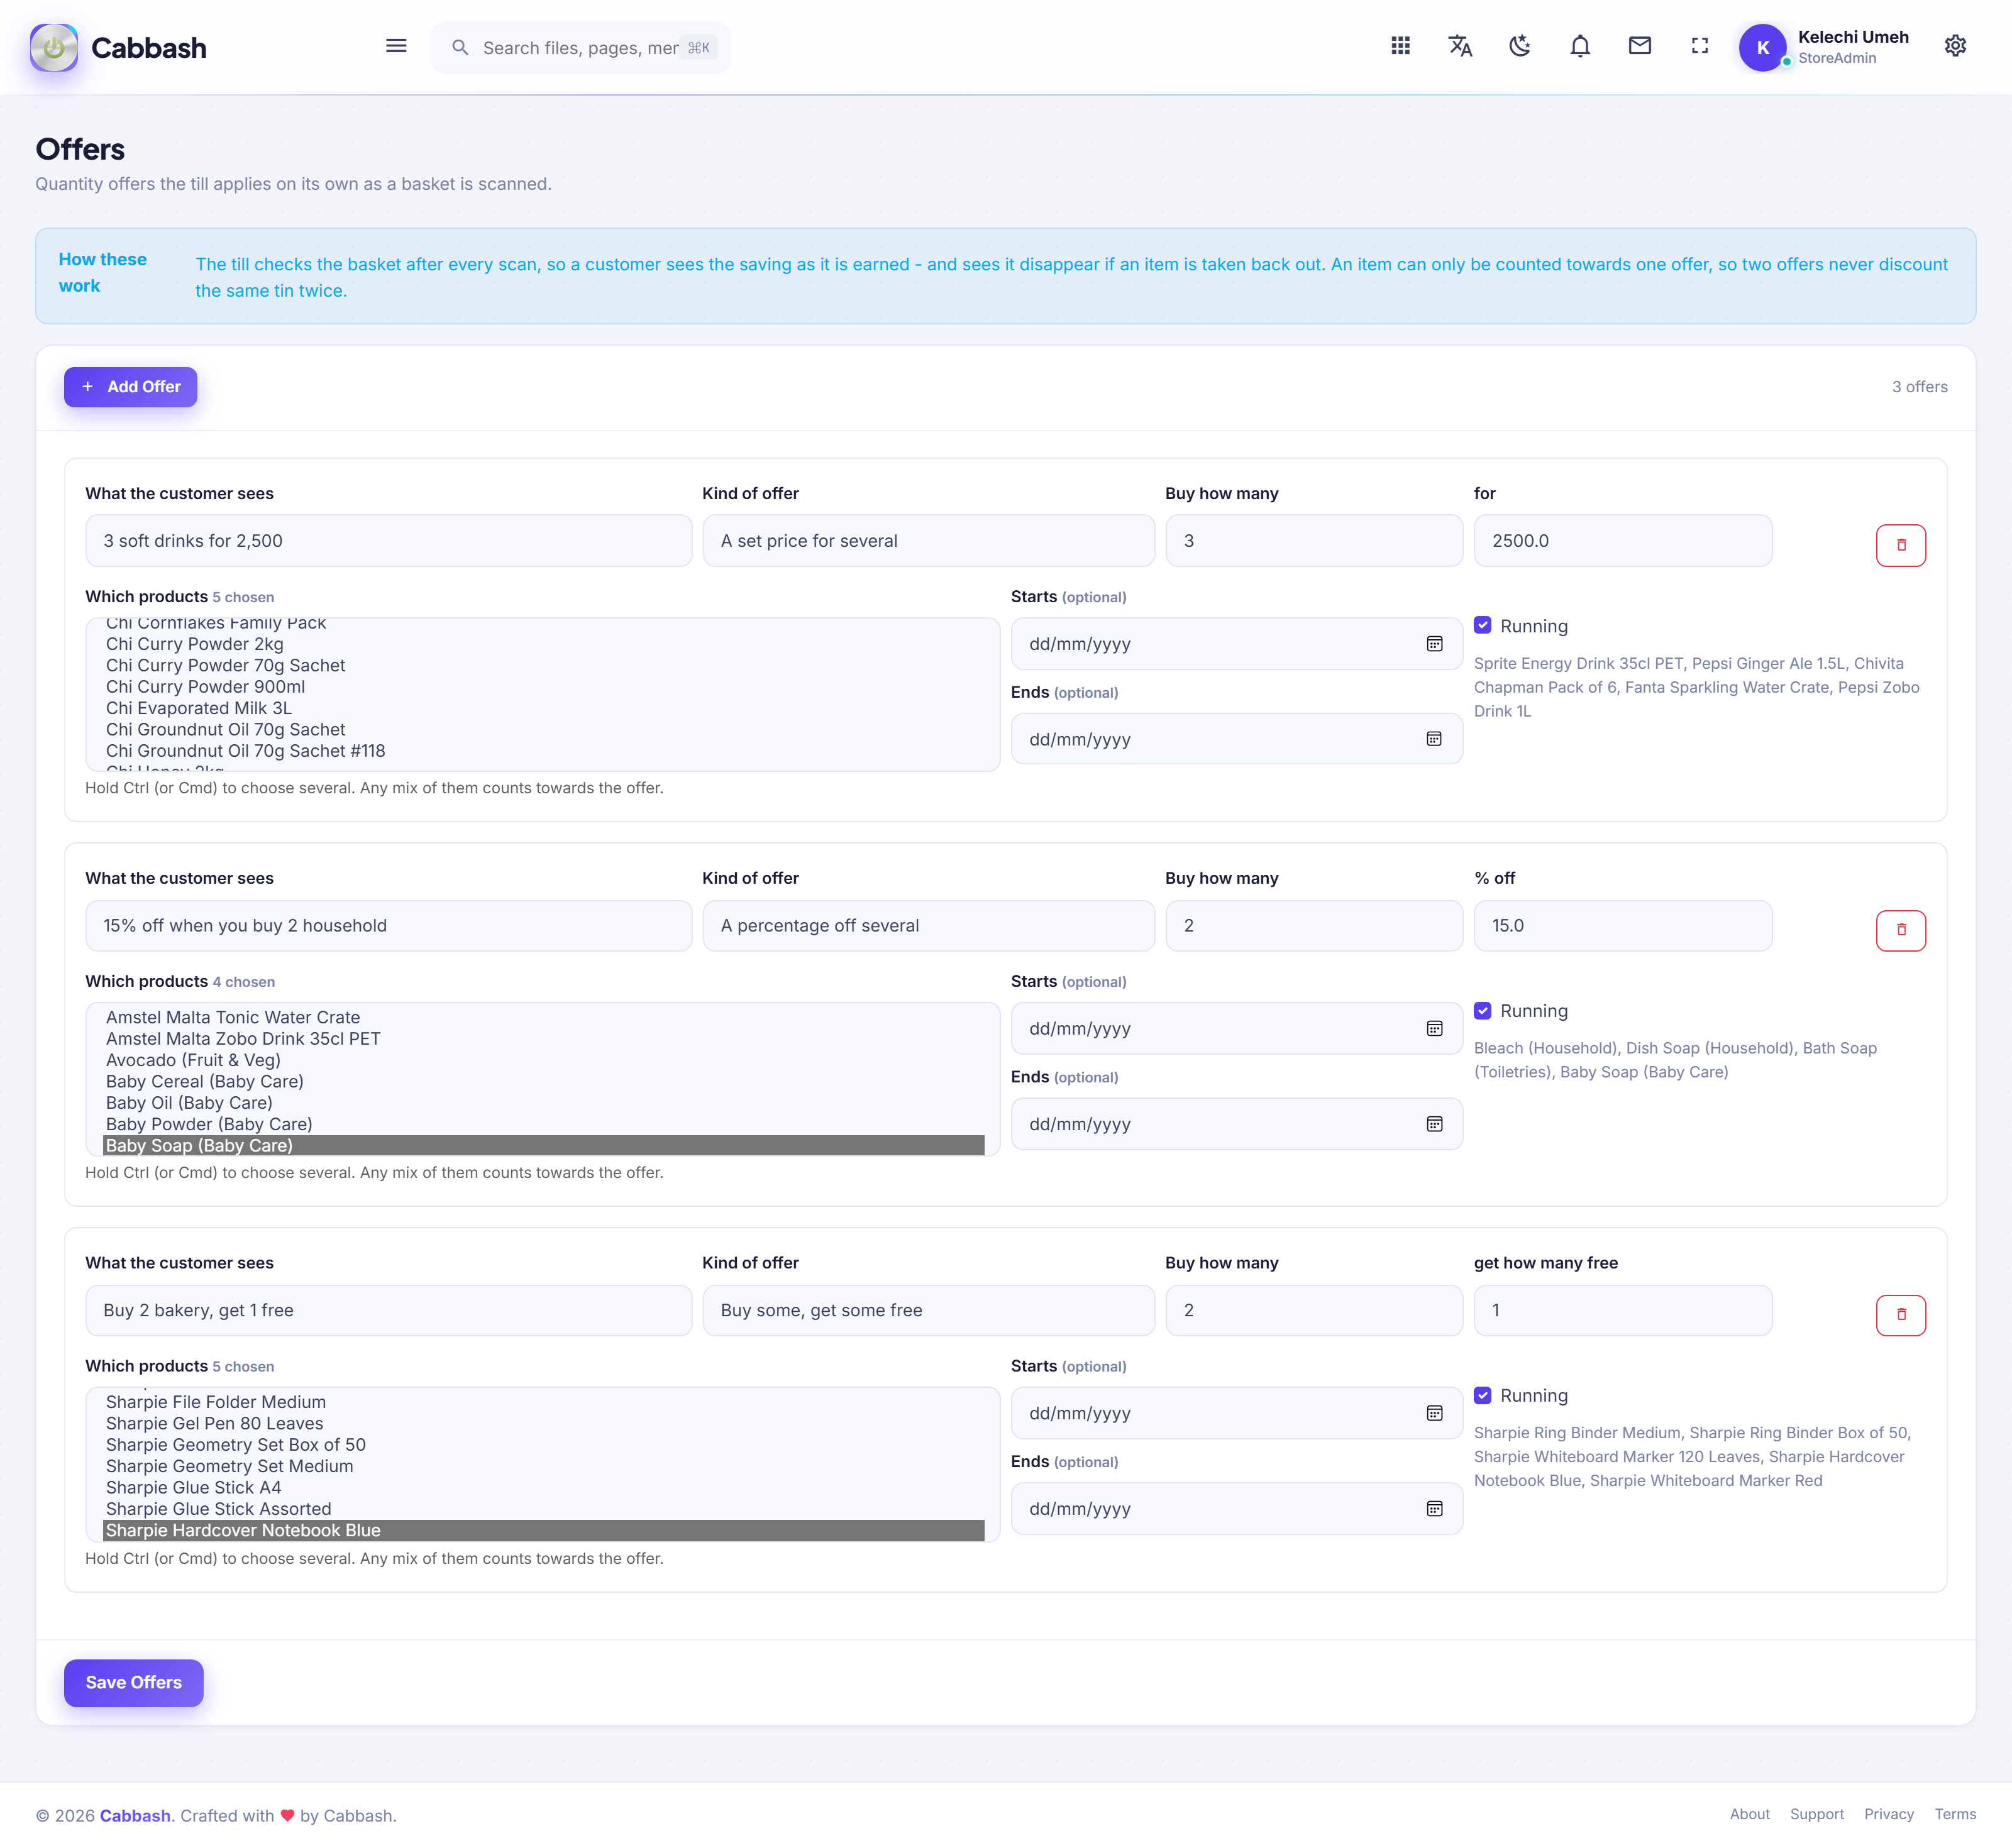Click the Save Offers button
The image size is (2012, 1848).
pos(134,1683)
